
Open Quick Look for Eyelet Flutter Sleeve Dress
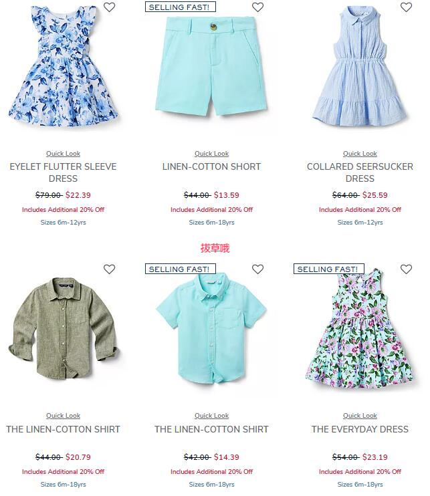[64, 154]
